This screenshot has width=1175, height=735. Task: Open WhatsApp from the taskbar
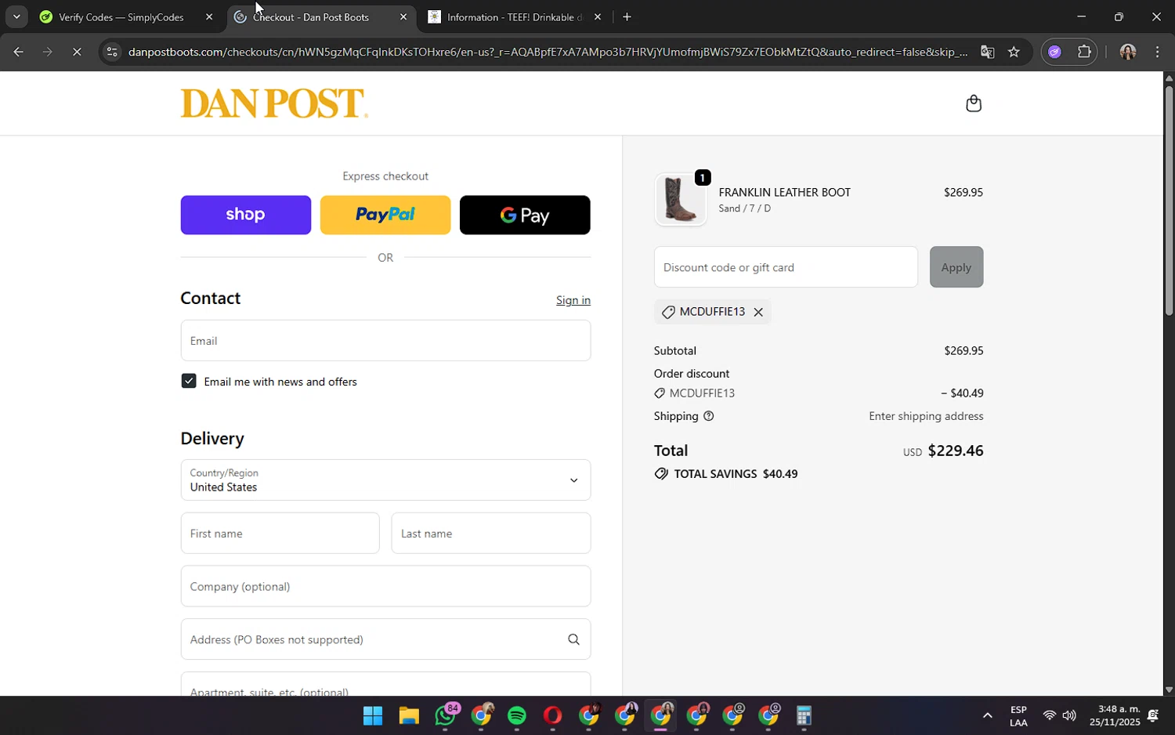(446, 716)
